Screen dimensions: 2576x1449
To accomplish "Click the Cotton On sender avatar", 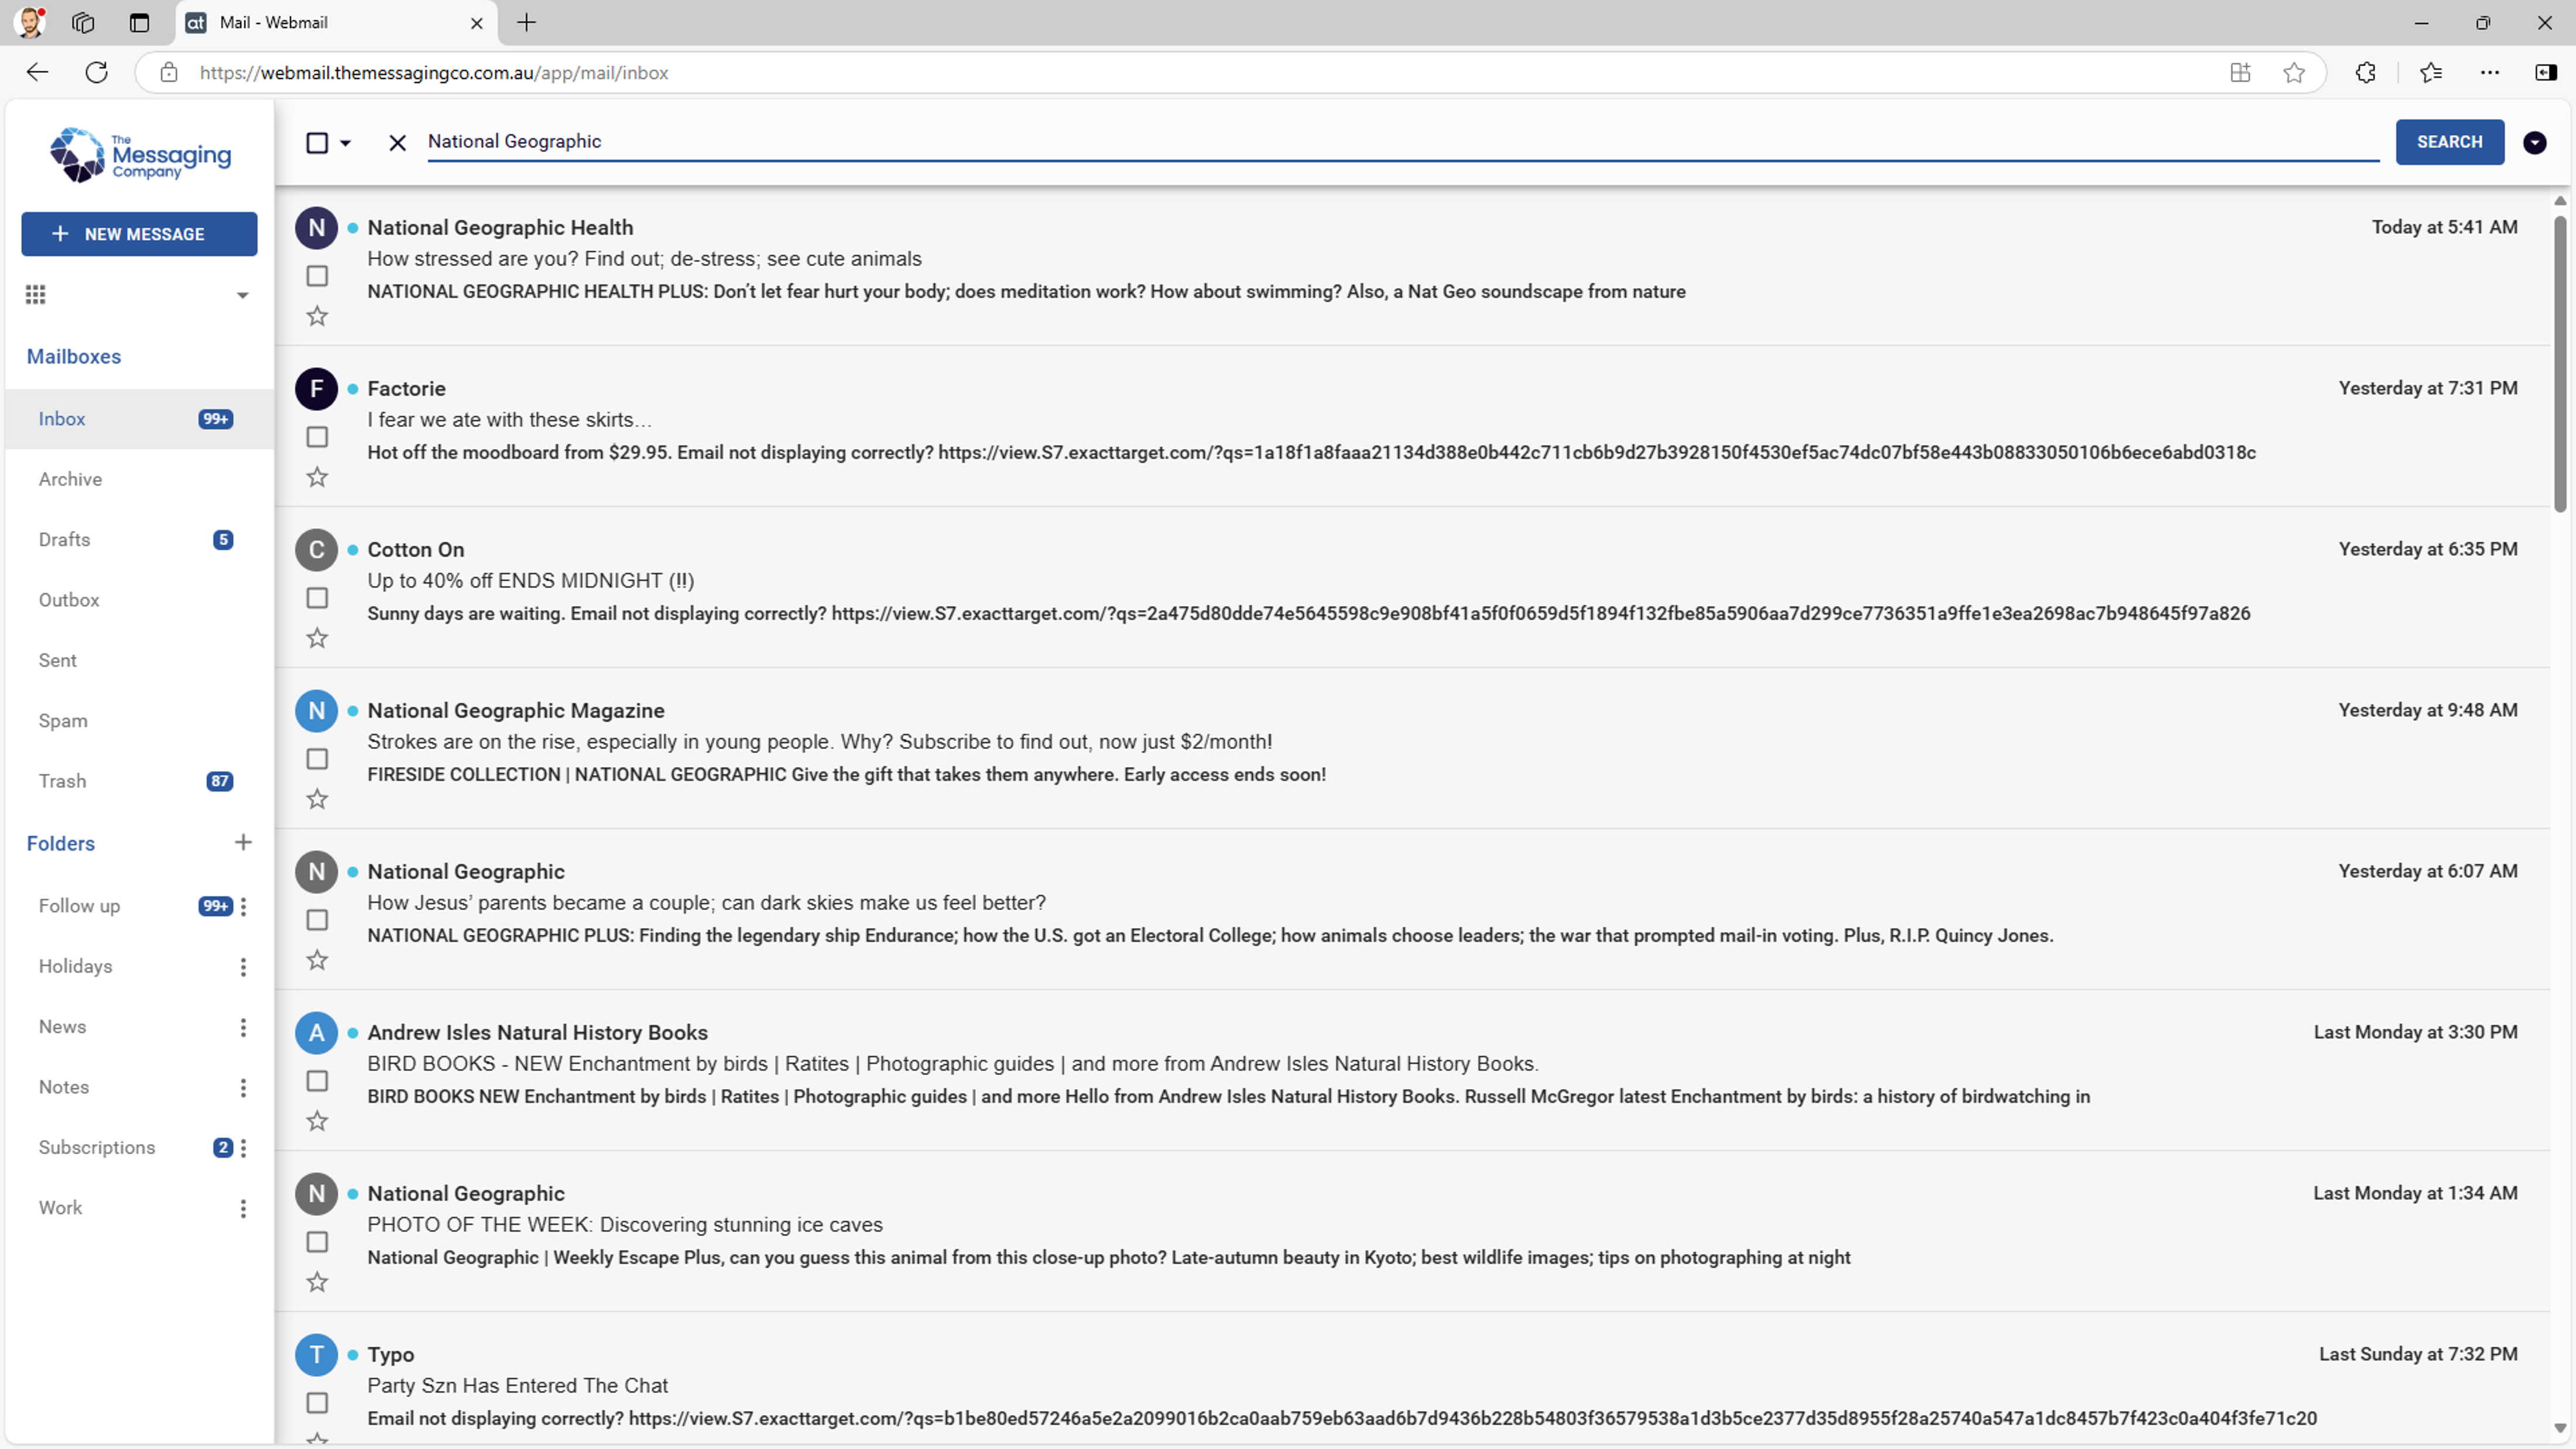I will (x=316, y=550).
